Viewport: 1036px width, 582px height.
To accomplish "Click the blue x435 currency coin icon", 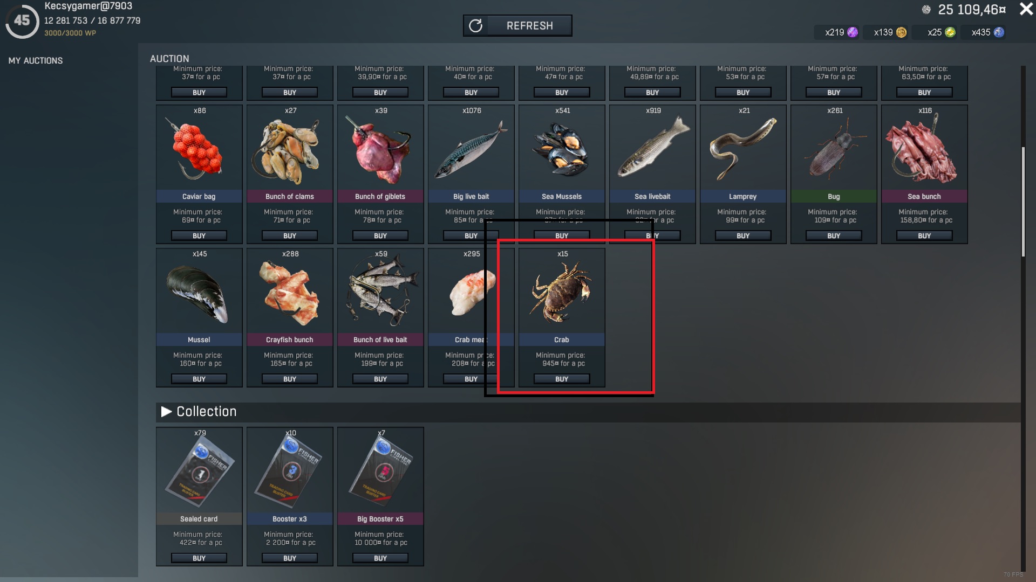I will tap(999, 32).
